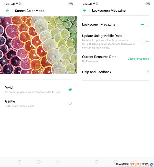Tap back arrow on Lockscreen Magazine
The image size is (154, 167).
coord(84,10)
